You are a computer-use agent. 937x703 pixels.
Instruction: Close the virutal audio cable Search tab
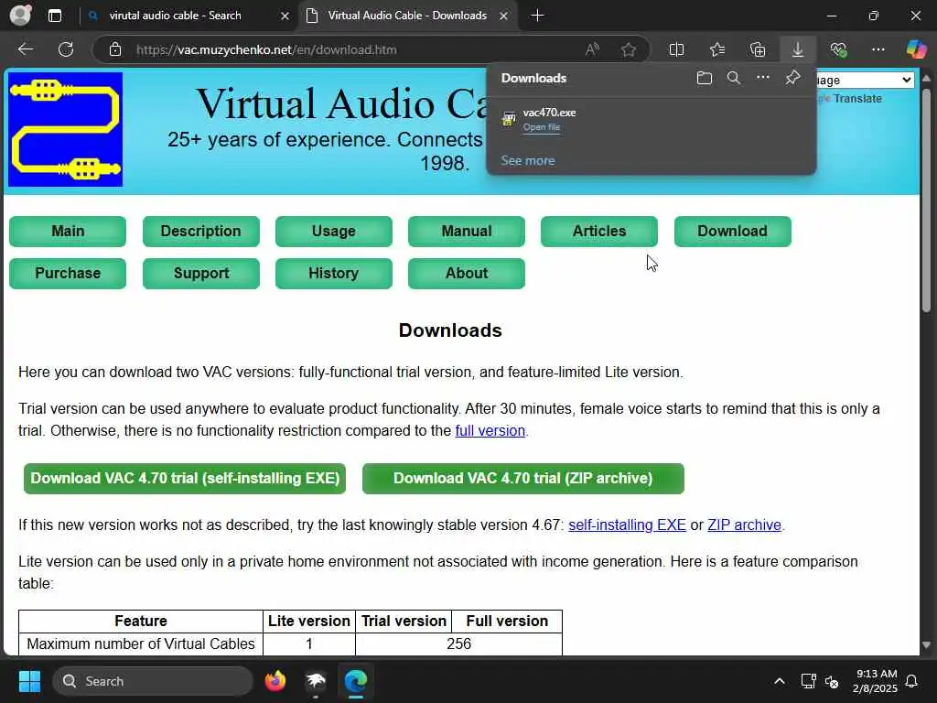click(285, 16)
